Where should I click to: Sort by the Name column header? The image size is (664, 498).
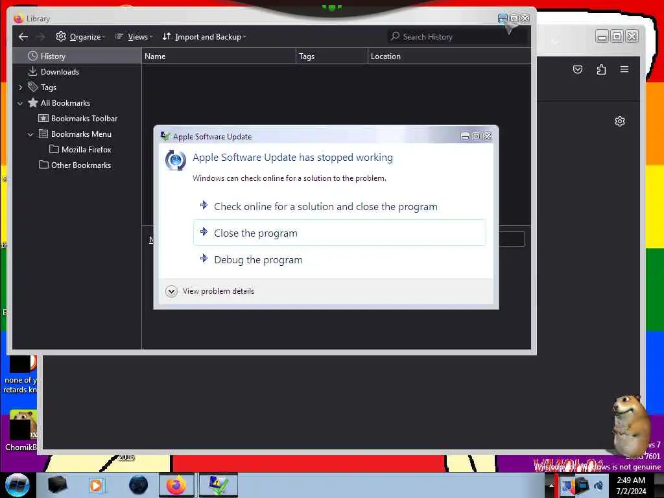click(x=219, y=56)
